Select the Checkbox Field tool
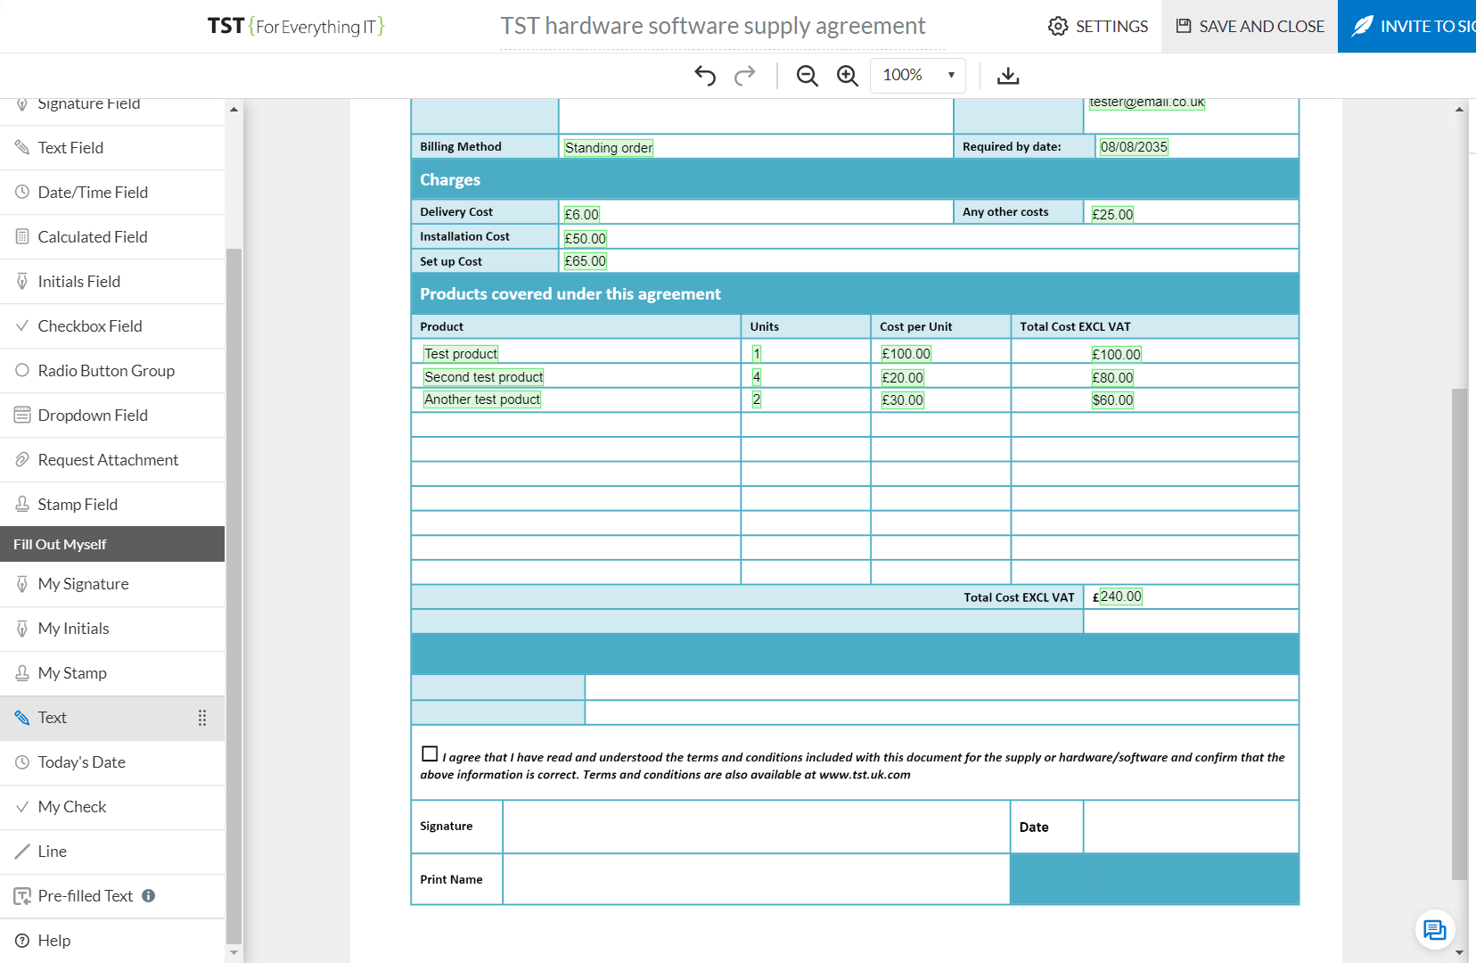The width and height of the screenshot is (1476, 963). (90, 326)
